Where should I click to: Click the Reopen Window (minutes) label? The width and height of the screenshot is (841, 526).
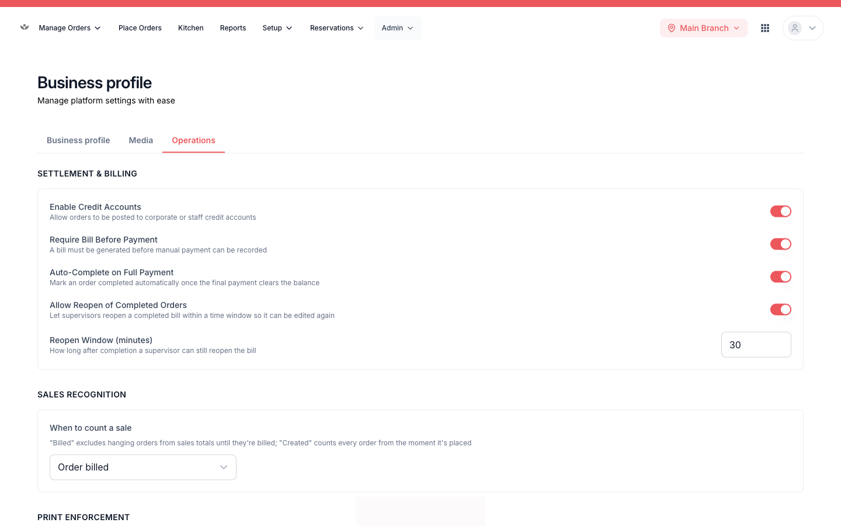point(101,340)
